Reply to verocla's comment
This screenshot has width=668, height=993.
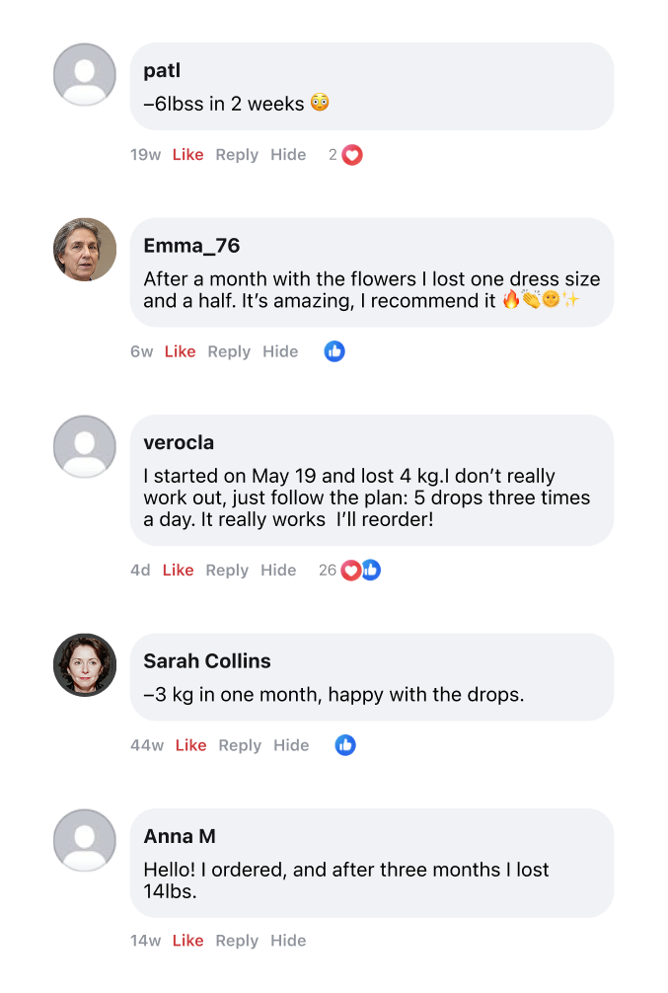pos(227,571)
